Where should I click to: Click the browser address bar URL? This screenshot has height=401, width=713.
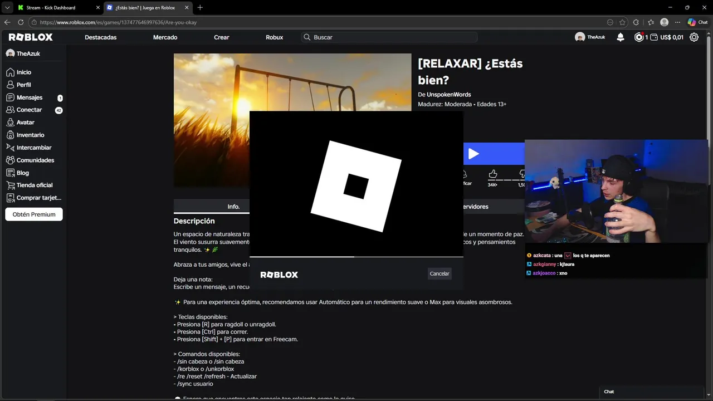click(x=118, y=22)
